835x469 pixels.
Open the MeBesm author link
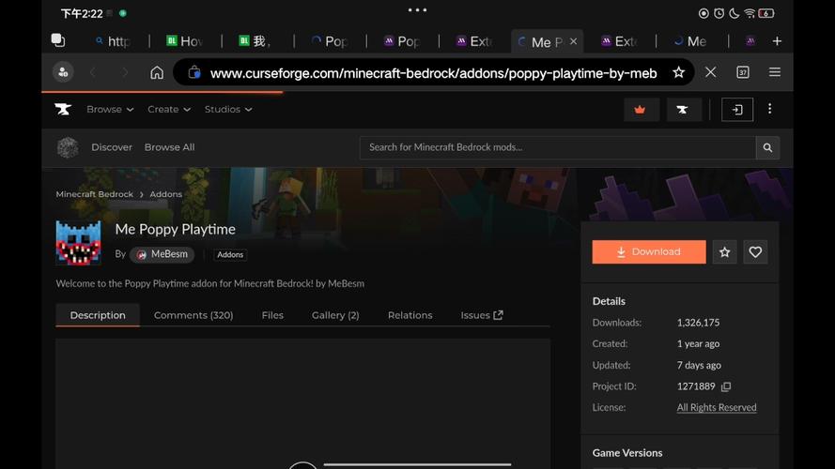(162, 254)
